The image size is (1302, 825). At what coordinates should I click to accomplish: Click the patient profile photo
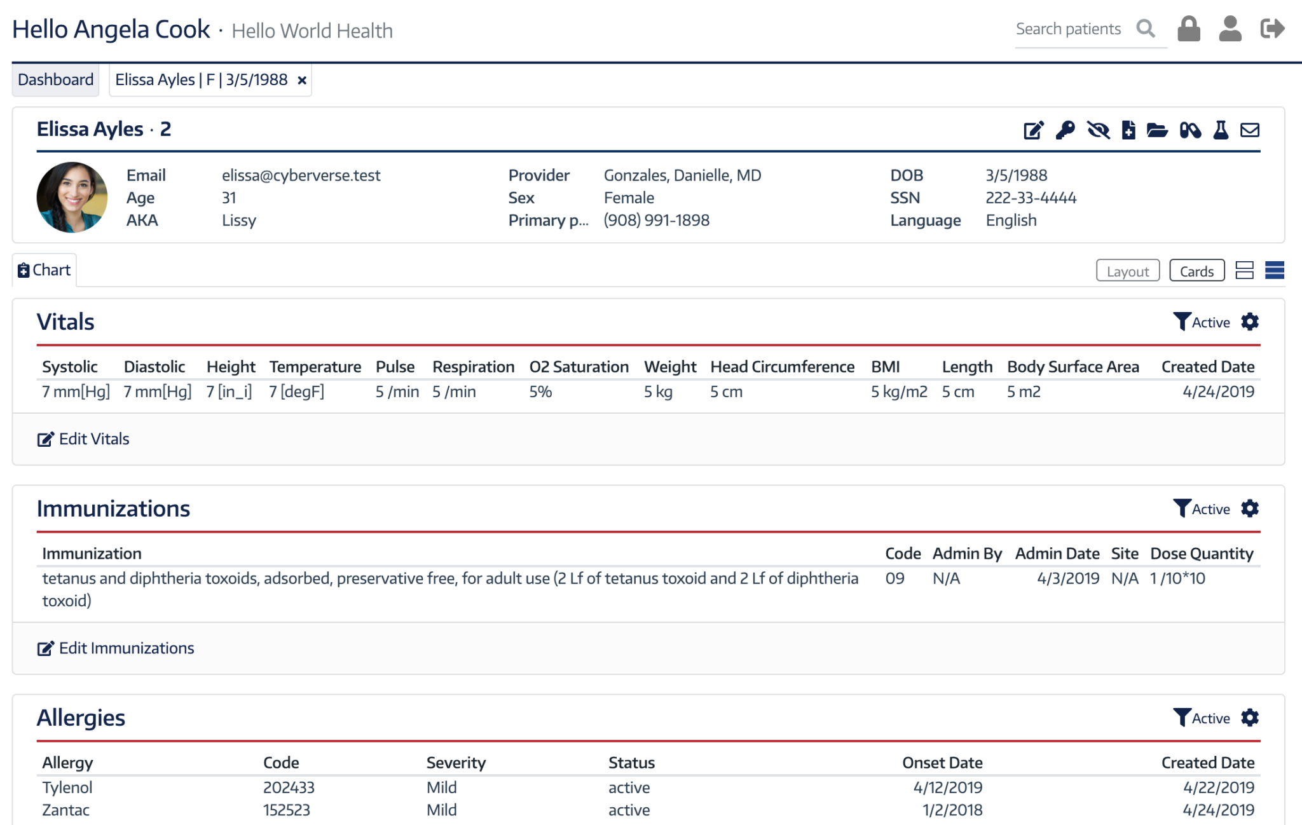pyautogui.click(x=72, y=197)
